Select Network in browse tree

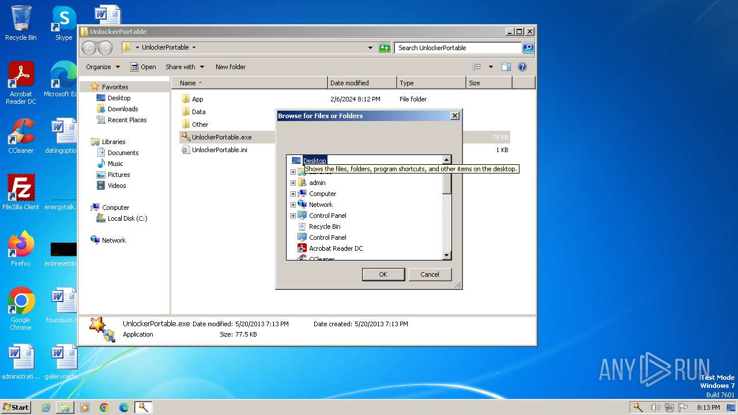click(x=321, y=205)
